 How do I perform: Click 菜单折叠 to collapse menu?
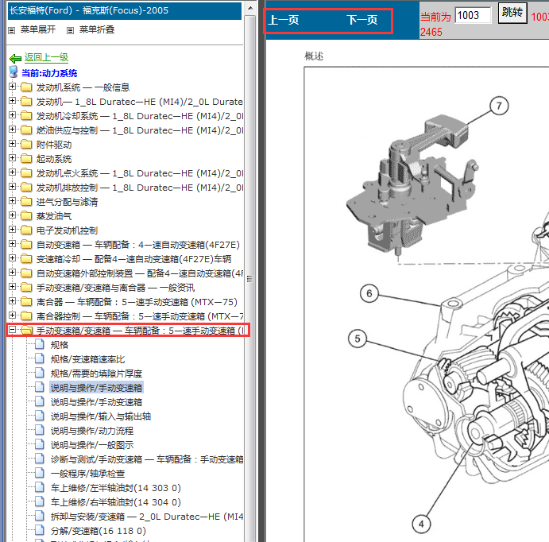pyautogui.click(x=97, y=29)
